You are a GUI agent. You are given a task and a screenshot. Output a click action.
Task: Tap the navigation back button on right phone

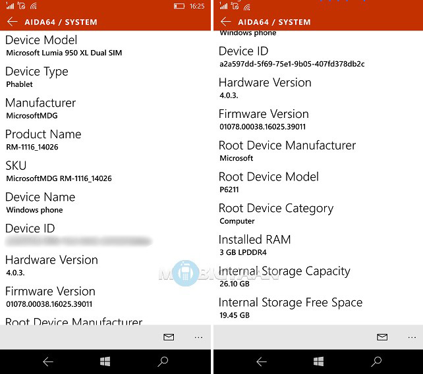click(x=262, y=361)
